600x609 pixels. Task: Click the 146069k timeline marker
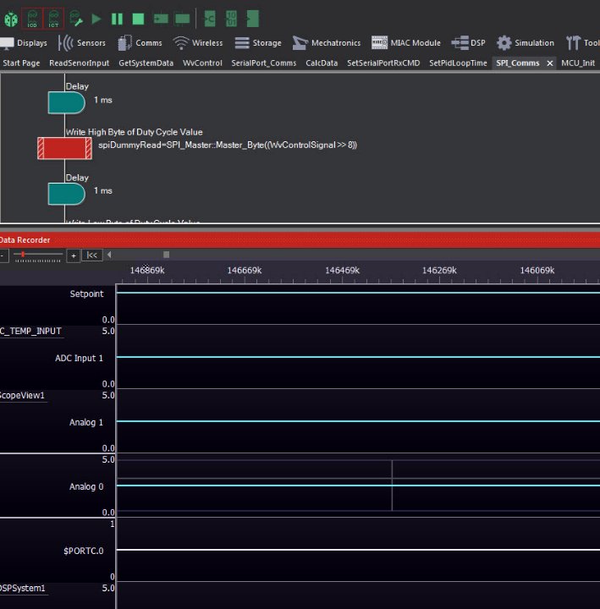click(x=537, y=271)
